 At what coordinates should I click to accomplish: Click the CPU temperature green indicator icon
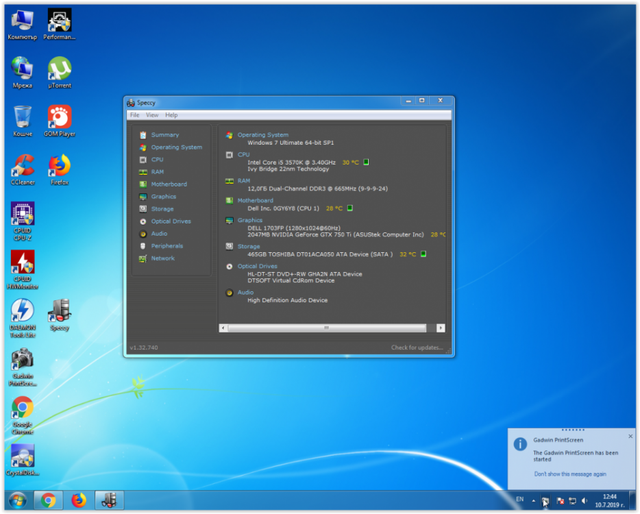pyautogui.click(x=366, y=162)
